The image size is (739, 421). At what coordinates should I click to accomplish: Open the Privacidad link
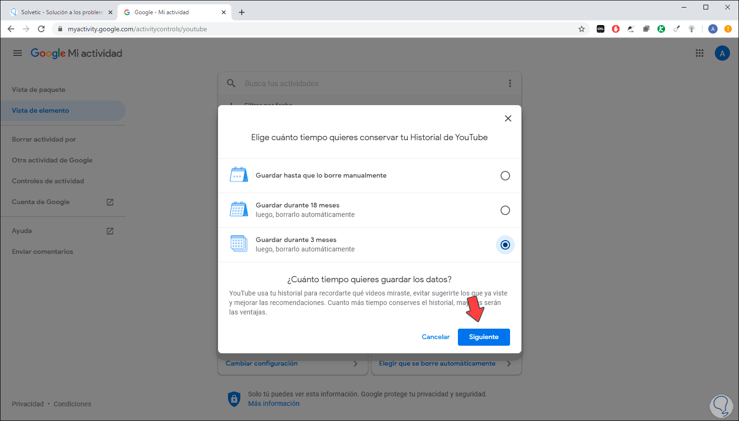pos(28,404)
